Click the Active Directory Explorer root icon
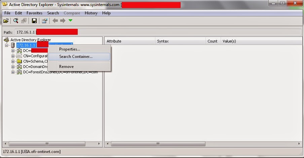 click(6, 40)
